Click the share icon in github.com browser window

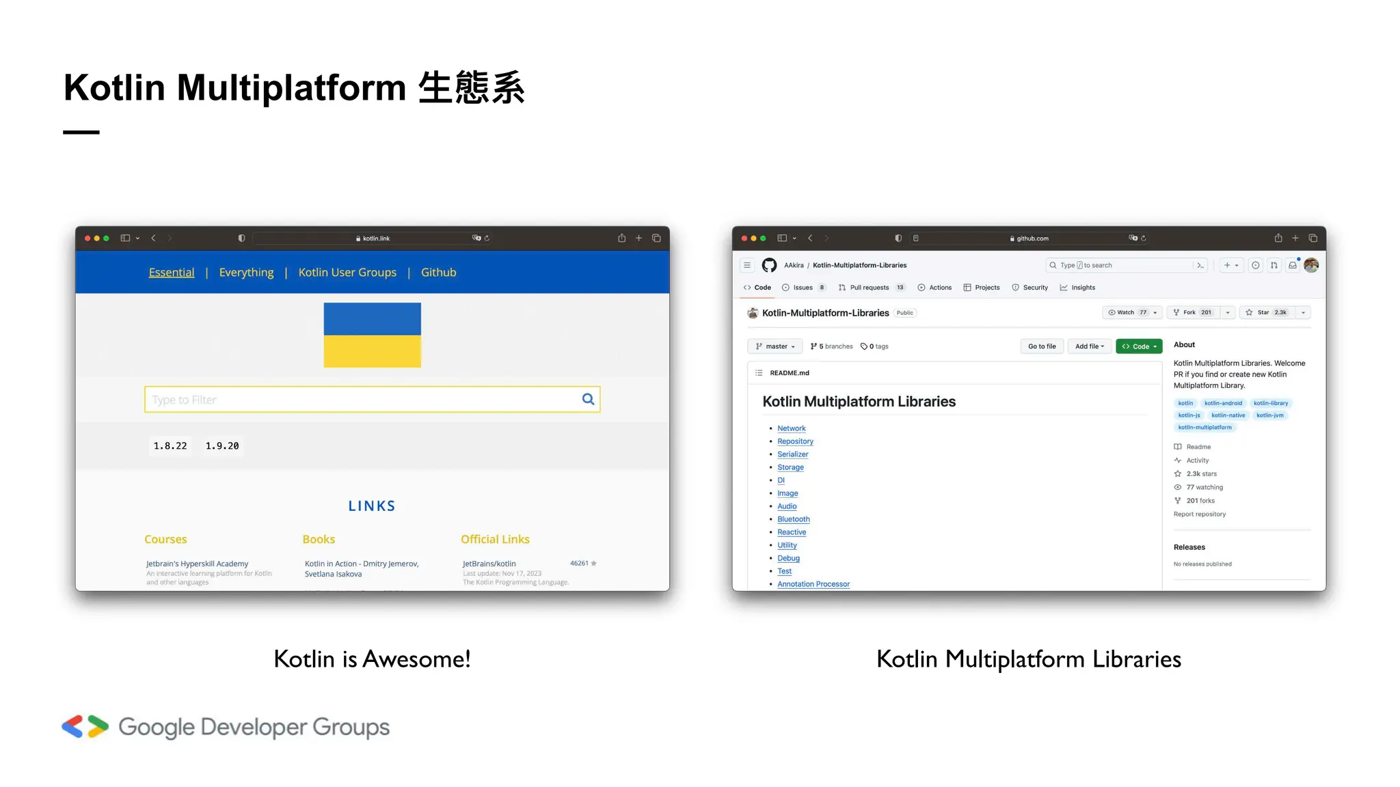tap(1278, 238)
